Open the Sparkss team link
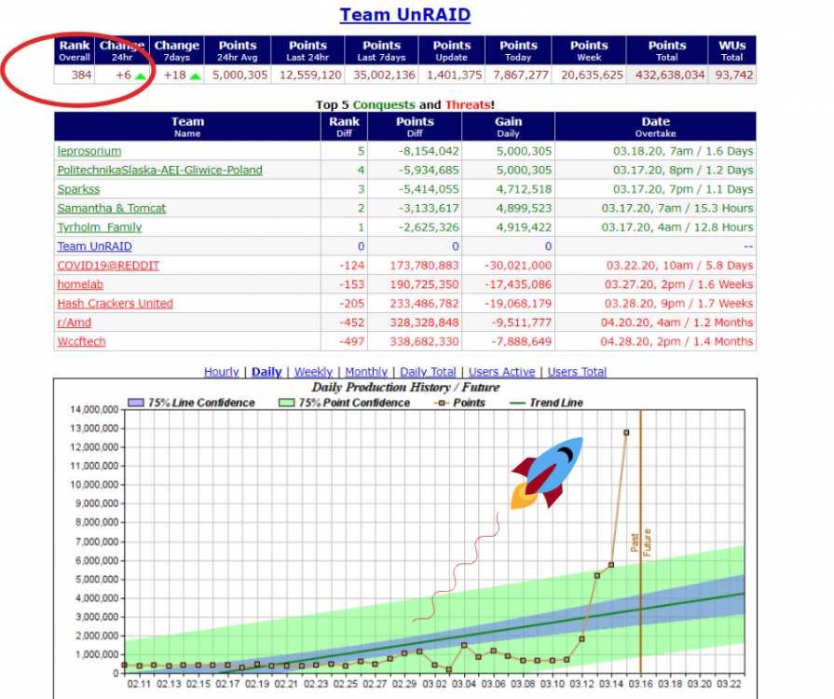The width and height of the screenshot is (834, 699). click(x=78, y=189)
